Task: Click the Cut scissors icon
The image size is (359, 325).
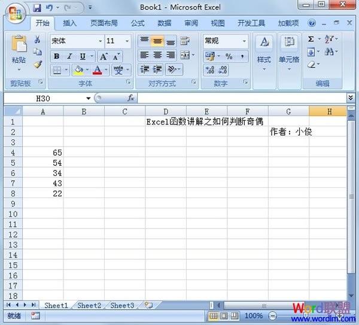Action: click(x=37, y=40)
